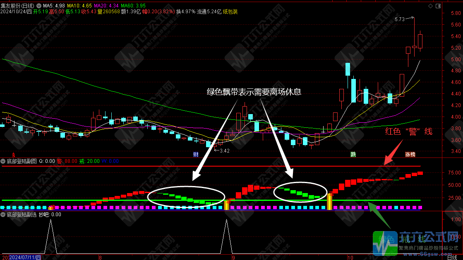The width and height of the screenshot is (463, 260).
Task: Select the MA10: 4.65 label
Action: point(79,6)
